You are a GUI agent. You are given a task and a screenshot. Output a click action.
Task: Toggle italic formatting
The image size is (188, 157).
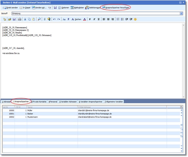click(94, 19)
